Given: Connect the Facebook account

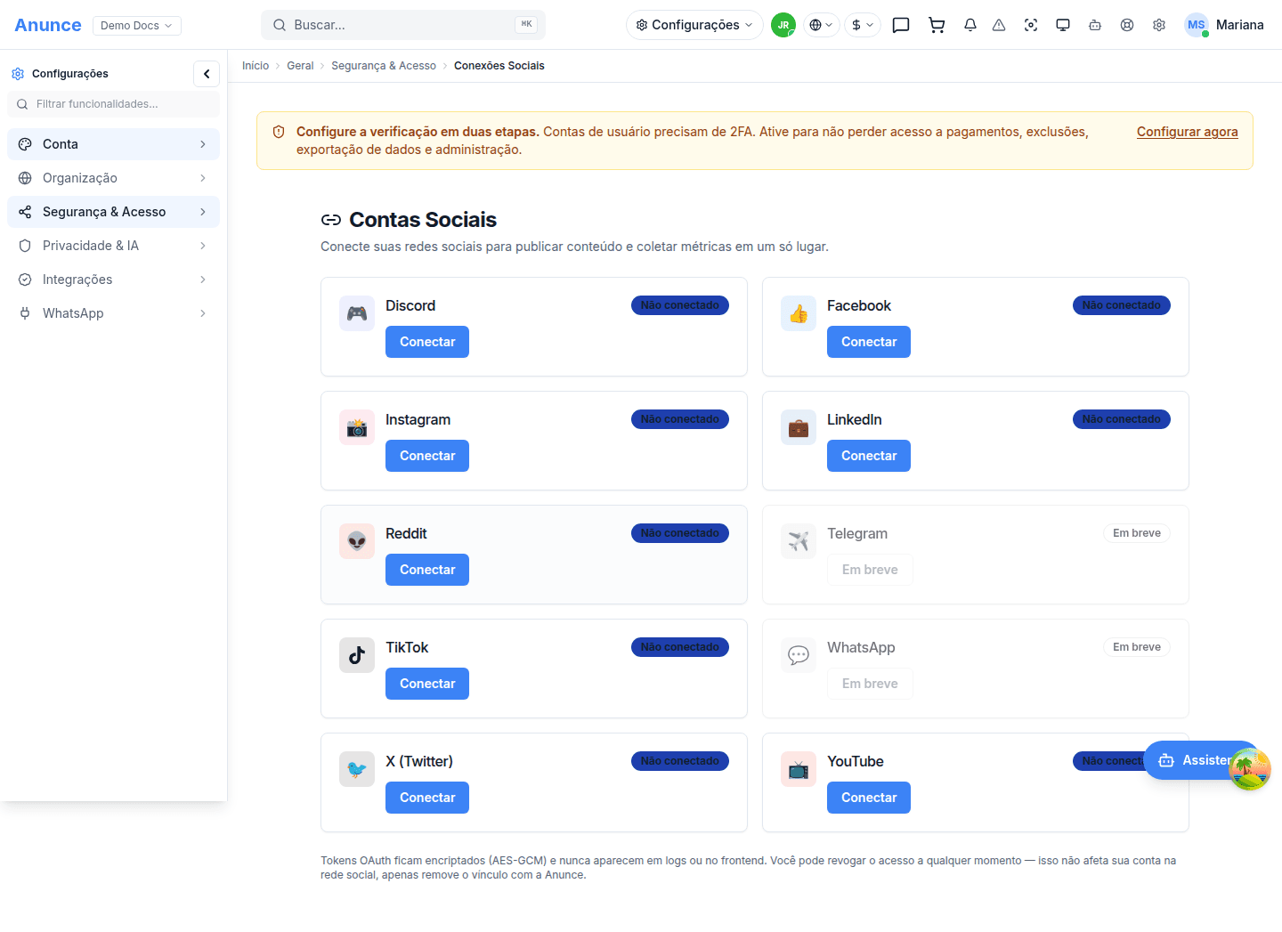Looking at the screenshot, I should coord(869,342).
